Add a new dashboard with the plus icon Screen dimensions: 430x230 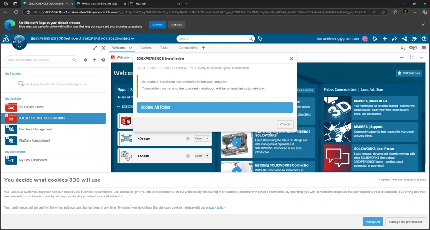pos(95,59)
